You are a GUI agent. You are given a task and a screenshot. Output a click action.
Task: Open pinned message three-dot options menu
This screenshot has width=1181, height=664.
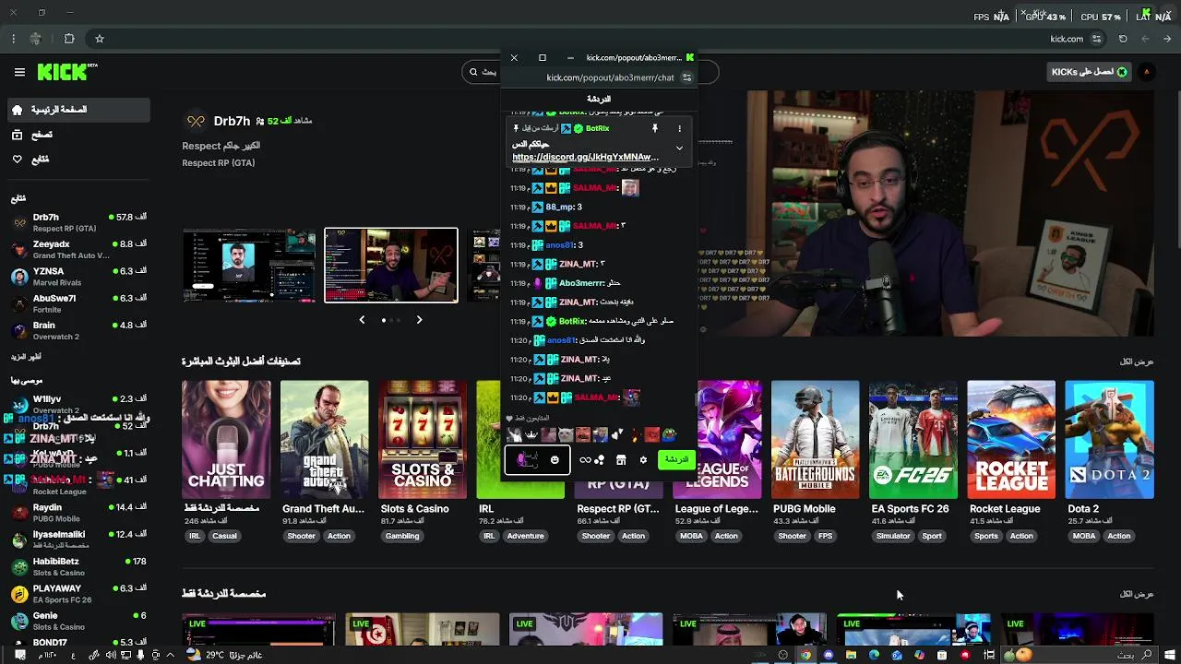(679, 128)
